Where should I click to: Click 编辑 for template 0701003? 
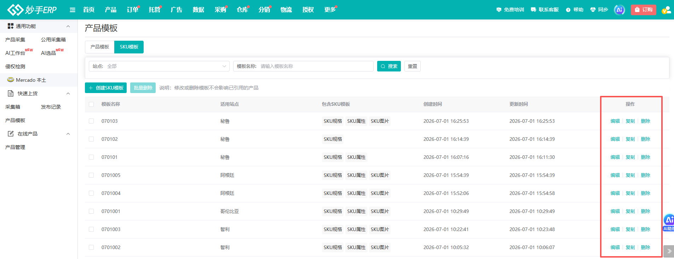(x=615, y=229)
